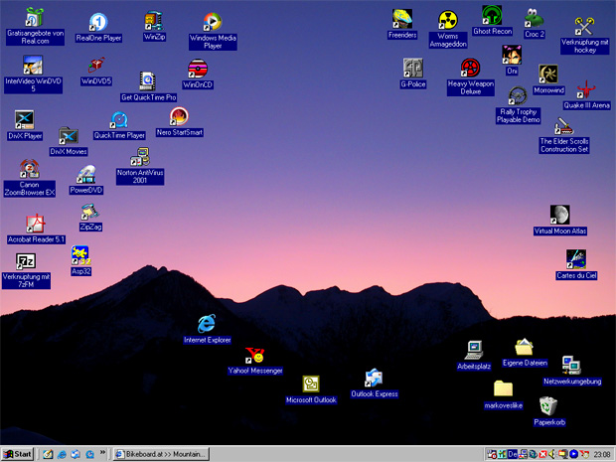Image resolution: width=616 pixels, height=462 pixels.
Task: Launch Internet Explorer from Quick Launch
Action: coord(62,454)
